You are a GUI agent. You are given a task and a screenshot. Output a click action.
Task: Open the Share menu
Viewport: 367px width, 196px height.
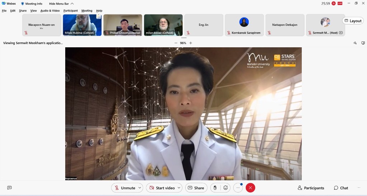pyautogui.click(x=23, y=11)
